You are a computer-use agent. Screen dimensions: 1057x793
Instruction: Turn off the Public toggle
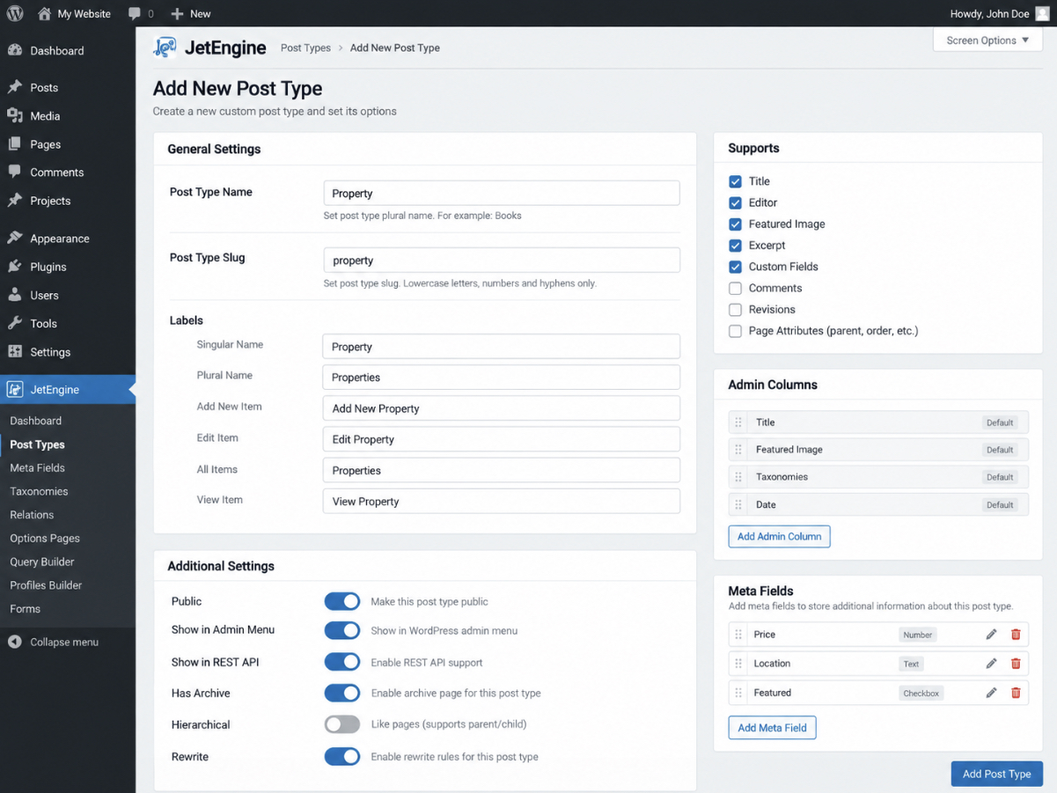click(x=342, y=601)
